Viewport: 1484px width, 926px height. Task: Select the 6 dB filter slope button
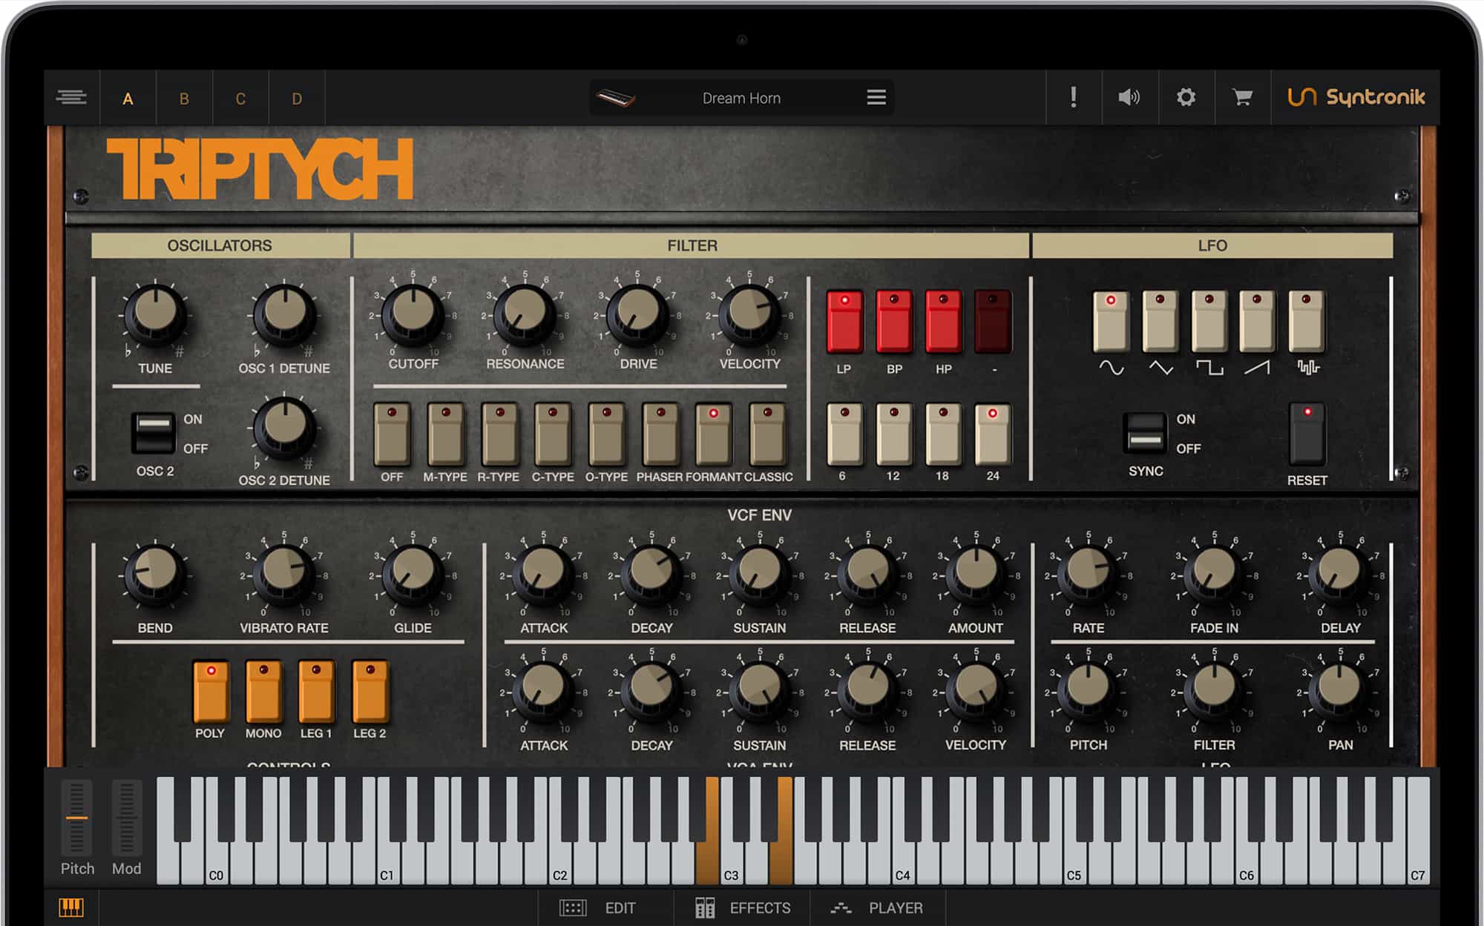coord(844,434)
